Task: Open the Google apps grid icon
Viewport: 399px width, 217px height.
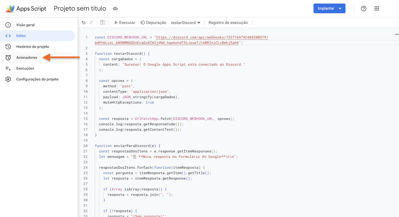Action: click(x=377, y=9)
